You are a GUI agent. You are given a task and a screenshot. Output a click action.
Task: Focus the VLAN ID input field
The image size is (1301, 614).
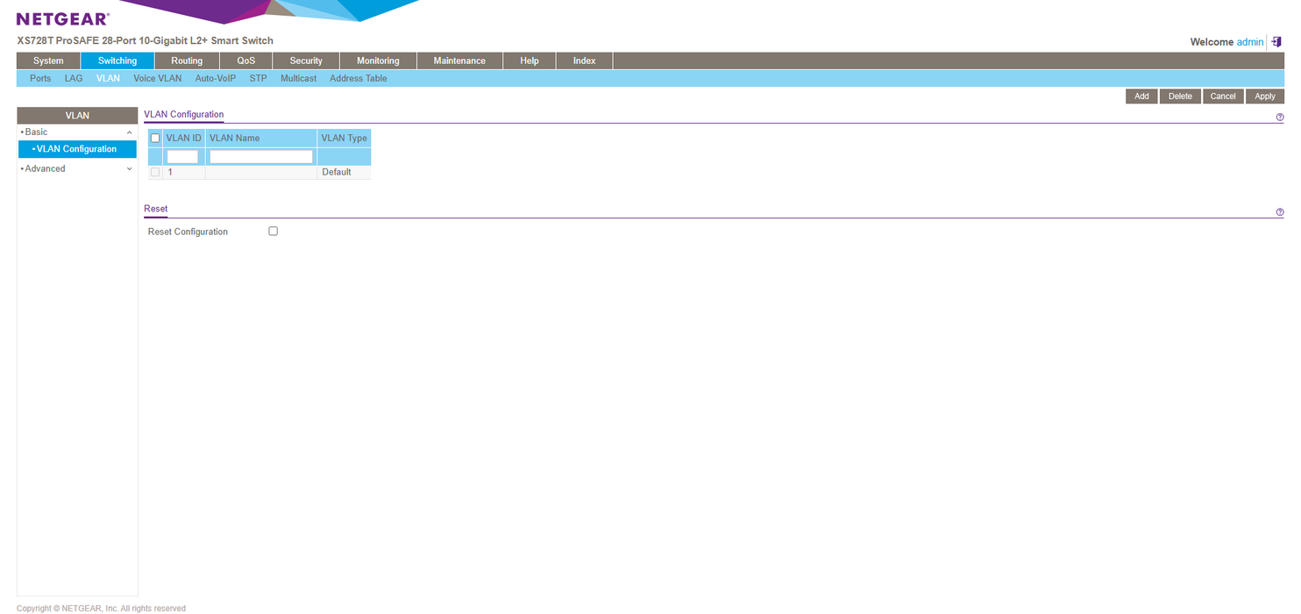(x=182, y=157)
